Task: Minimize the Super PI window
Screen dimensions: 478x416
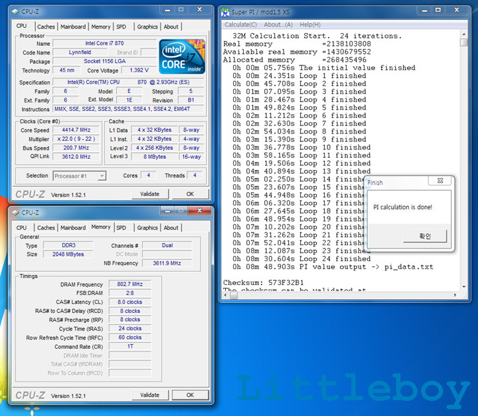Action: coord(424,11)
